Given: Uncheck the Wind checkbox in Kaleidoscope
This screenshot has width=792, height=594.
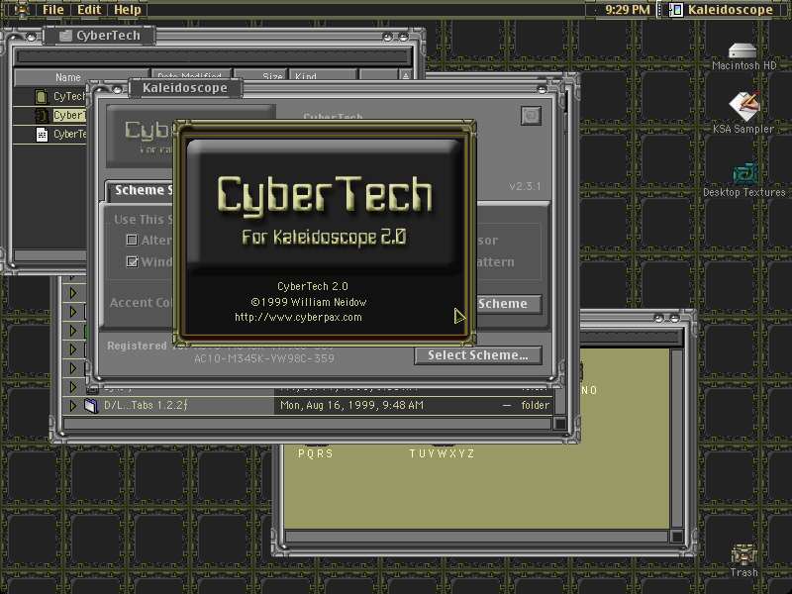Looking at the screenshot, I should coord(132,261).
